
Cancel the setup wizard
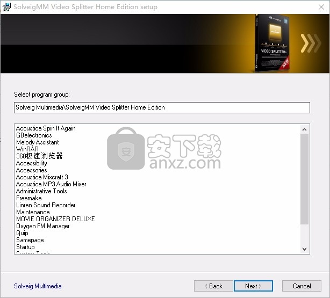[302, 286]
